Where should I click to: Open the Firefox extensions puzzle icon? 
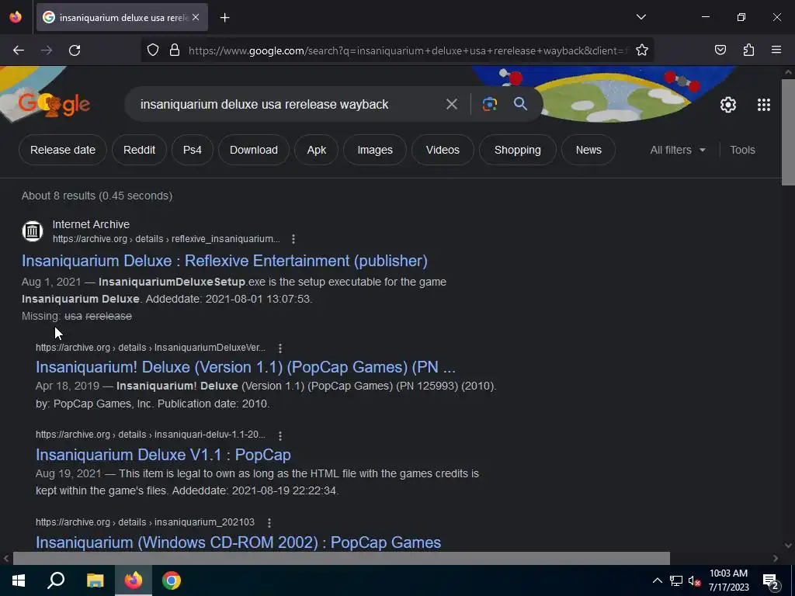(748, 50)
